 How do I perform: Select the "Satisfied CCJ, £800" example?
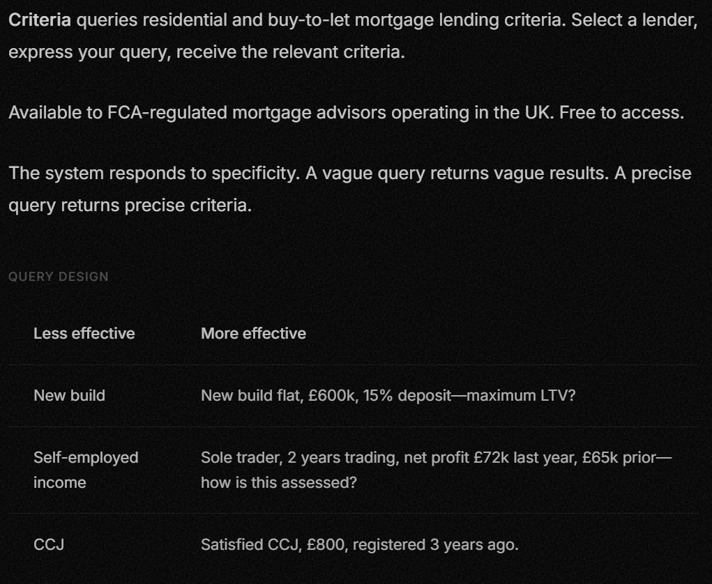click(x=273, y=544)
